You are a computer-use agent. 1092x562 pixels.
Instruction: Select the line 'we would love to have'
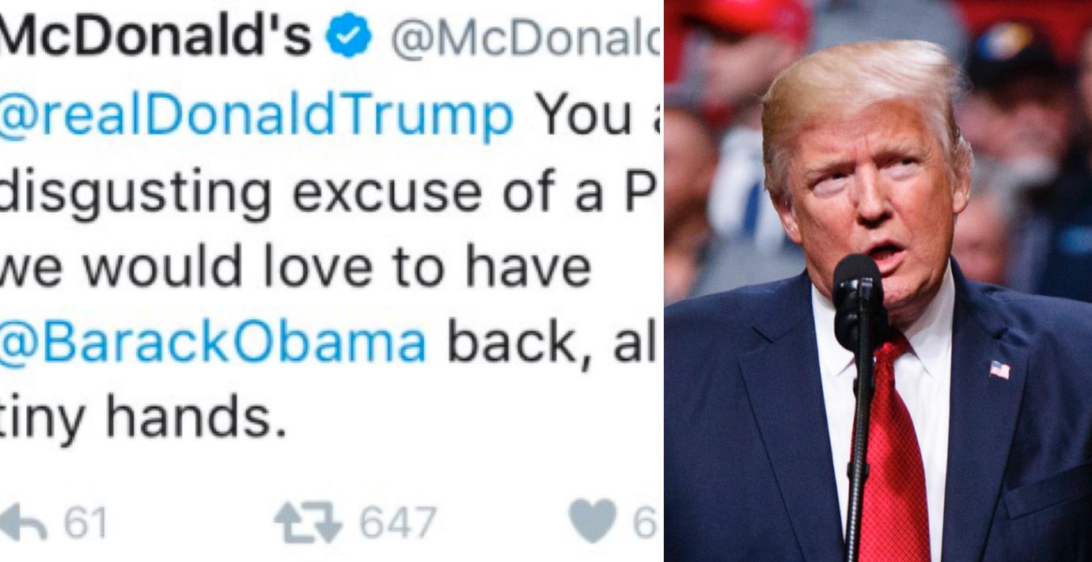click(x=295, y=267)
